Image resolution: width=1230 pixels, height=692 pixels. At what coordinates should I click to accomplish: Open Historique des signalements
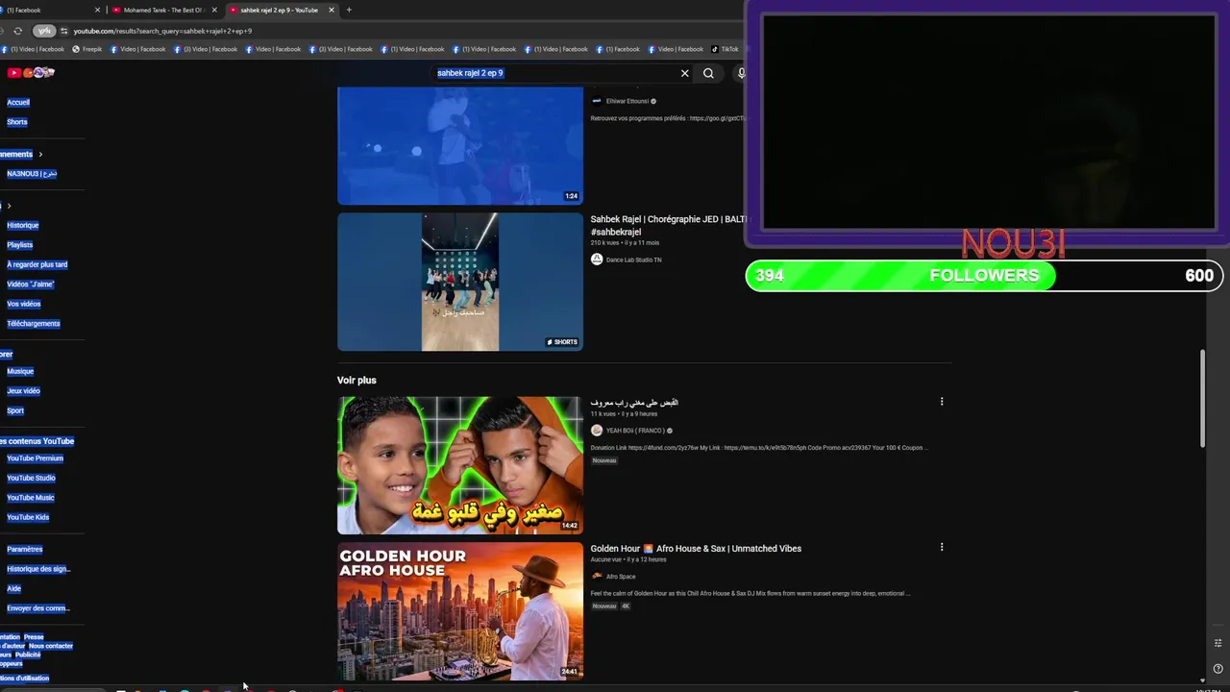tap(38, 569)
